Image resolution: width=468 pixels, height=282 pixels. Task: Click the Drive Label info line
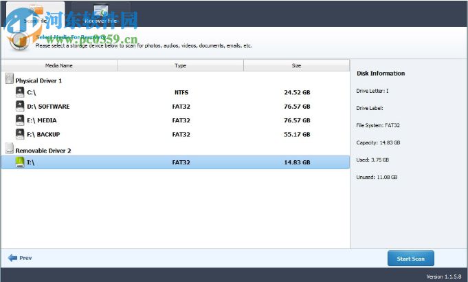tap(370, 108)
